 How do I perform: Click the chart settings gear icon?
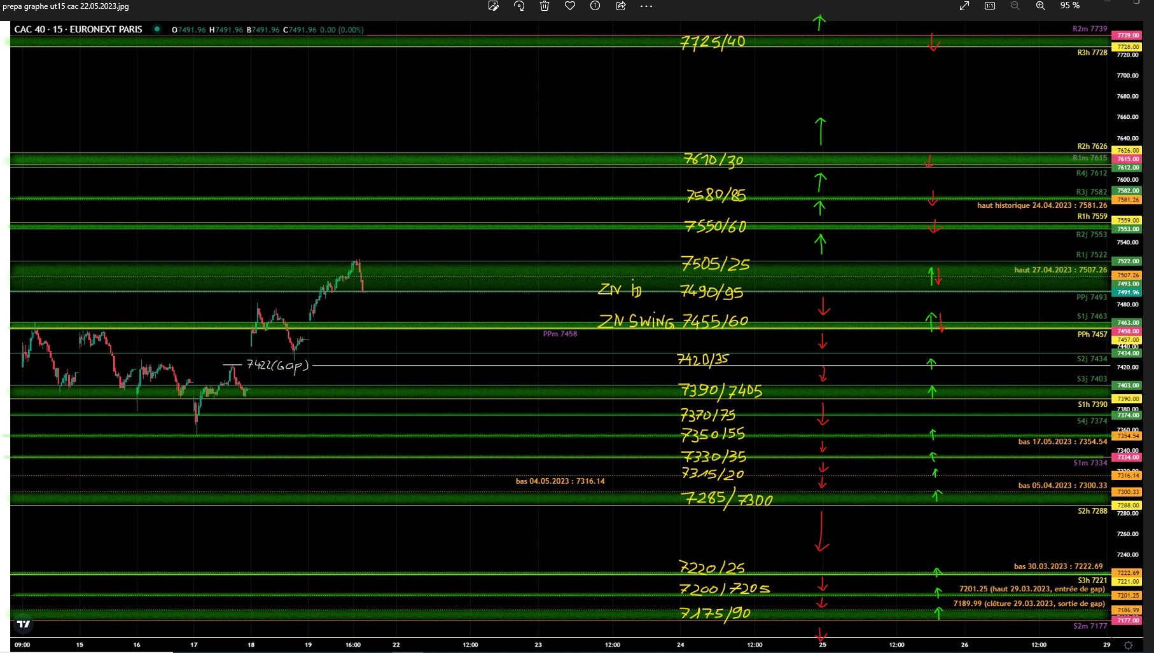coord(1128,645)
